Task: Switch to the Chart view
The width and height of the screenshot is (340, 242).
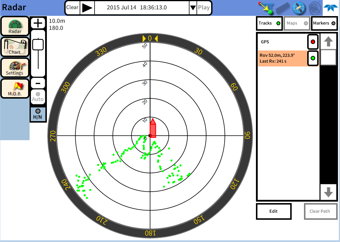Action: [x=15, y=47]
